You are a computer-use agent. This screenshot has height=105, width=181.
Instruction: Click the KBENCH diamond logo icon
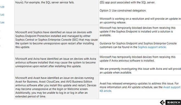point(162,102)
